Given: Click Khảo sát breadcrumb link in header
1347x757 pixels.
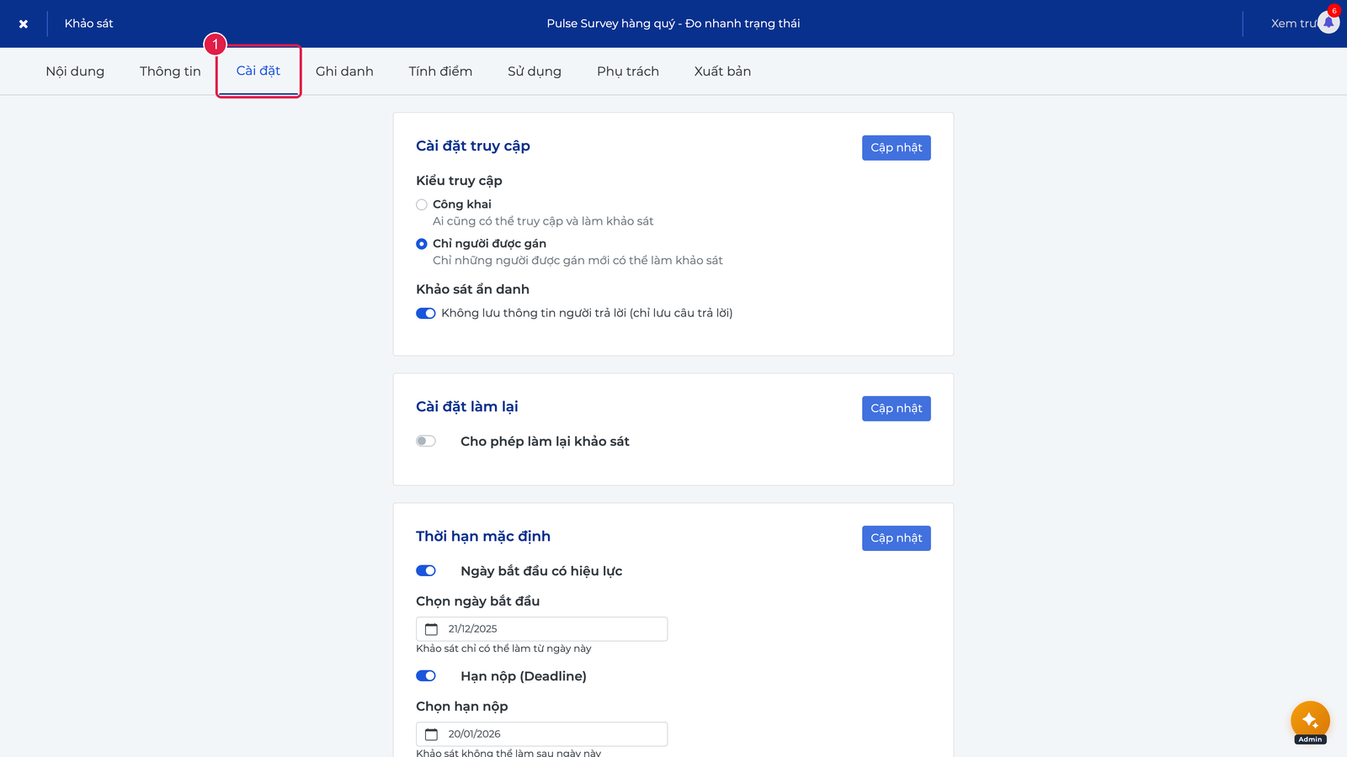Looking at the screenshot, I should tap(88, 24).
